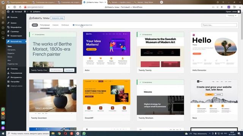
Task: Select Внешний вид in the sidebar
Action: click(x=16, y=42)
